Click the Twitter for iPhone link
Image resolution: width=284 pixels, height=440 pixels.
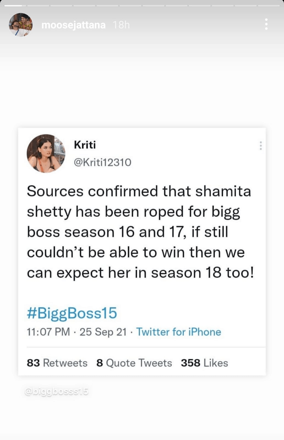click(179, 332)
